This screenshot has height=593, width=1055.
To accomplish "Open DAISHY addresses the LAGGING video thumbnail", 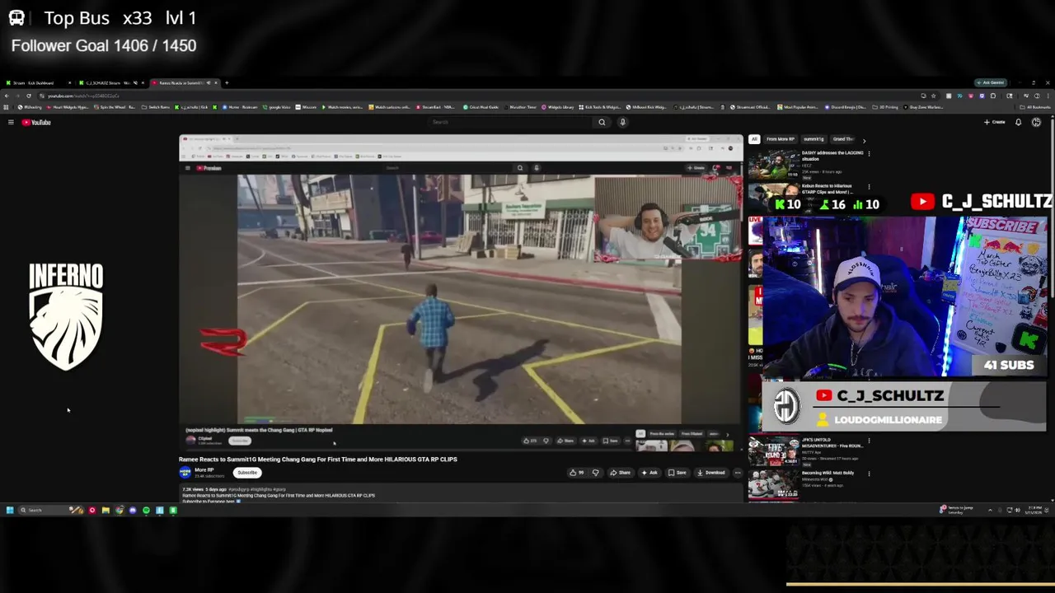I will (773, 164).
